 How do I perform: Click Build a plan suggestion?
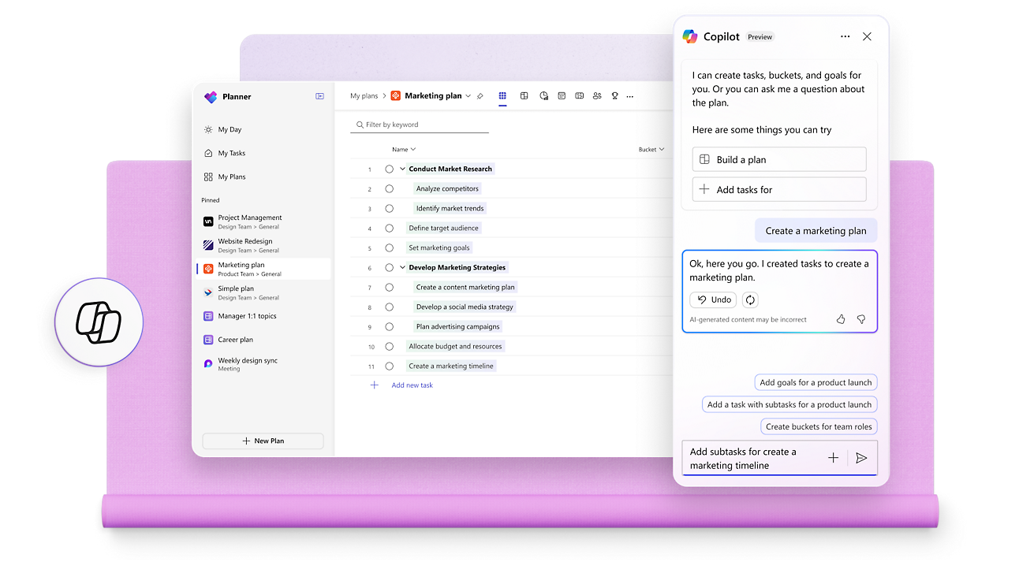(x=779, y=159)
